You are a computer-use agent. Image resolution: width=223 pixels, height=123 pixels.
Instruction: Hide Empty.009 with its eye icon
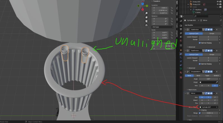pos(218,2)
